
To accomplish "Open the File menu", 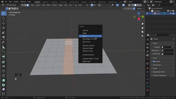I will pyautogui.click(x=6, y=2).
